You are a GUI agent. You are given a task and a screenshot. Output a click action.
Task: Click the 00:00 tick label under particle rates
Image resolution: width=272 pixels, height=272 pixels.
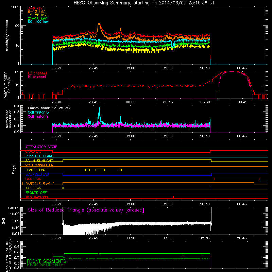click(x=131, y=102)
